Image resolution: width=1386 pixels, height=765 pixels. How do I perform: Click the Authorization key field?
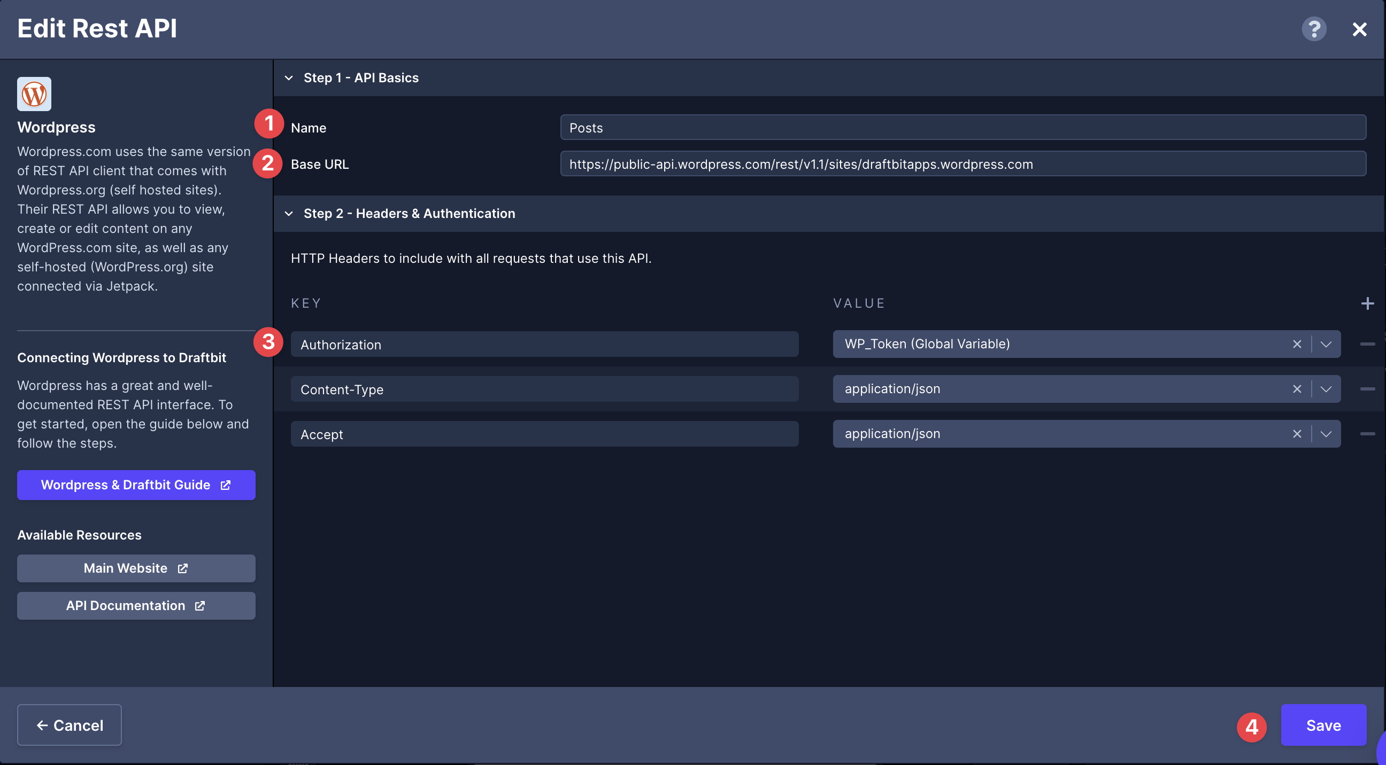pos(544,345)
